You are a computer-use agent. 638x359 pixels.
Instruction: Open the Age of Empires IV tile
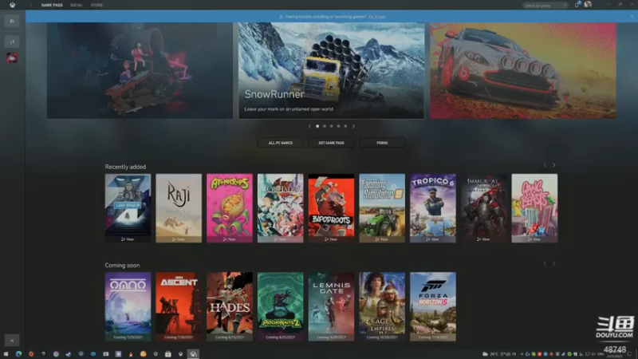382,306
